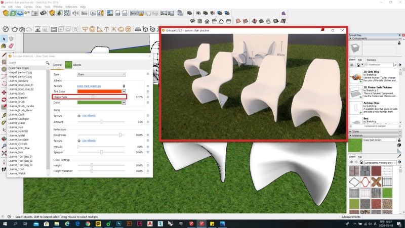Viewport: 405px width, 228px height.
Task: Select the Lisanne_Hammer material
Action: (18, 131)
